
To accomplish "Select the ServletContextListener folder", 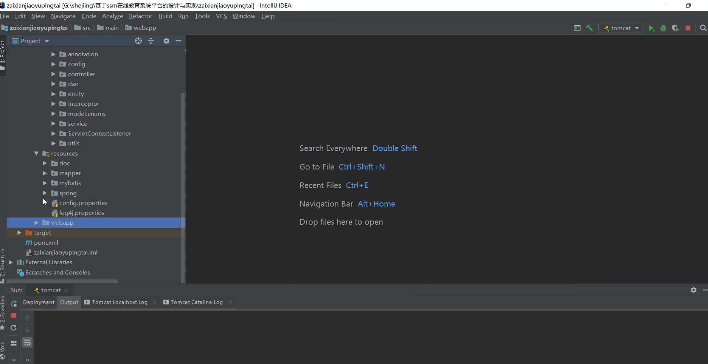I will coord(99,134).
